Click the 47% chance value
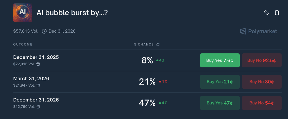The image size is (288, 119). [x=147, y=103]
